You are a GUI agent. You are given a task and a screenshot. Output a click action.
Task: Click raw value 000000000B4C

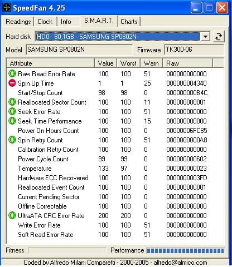(x=187, y=93)
